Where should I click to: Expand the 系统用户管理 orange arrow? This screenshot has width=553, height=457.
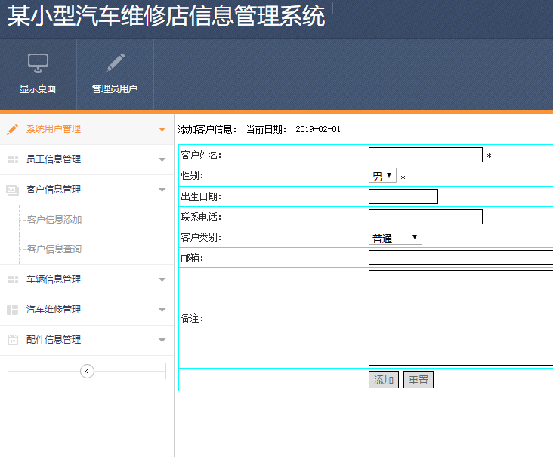pos(162,129)
